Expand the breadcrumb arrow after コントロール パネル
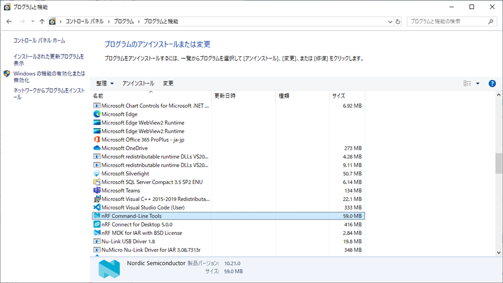 [109, 22]
